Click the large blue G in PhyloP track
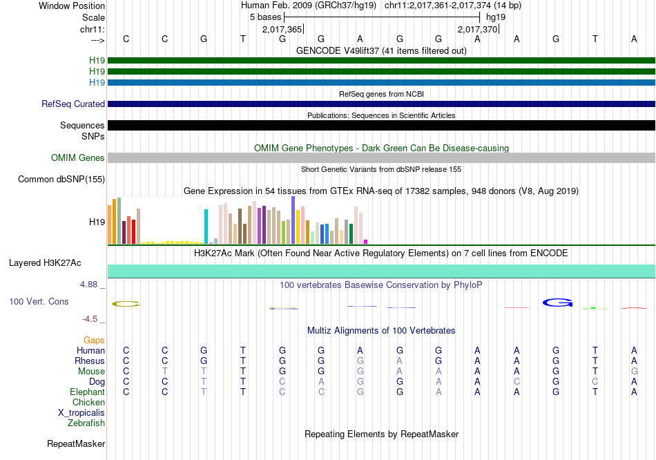This screenshot has height=460, width=656. coord(557,303)
